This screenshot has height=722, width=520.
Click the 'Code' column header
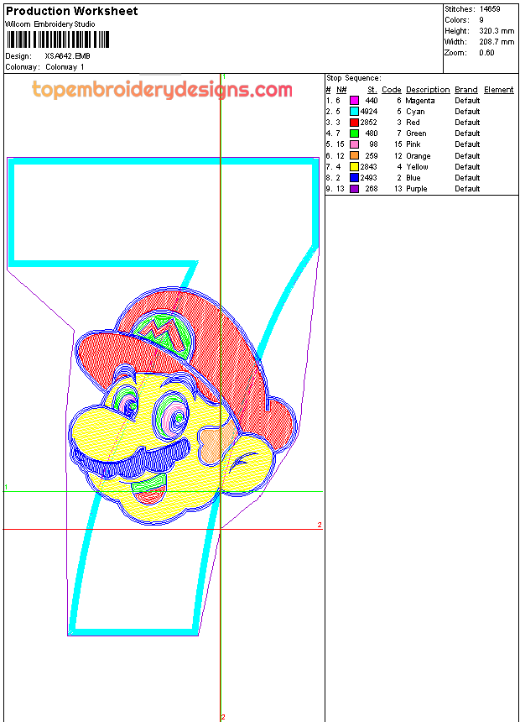[x=391, y=90]
